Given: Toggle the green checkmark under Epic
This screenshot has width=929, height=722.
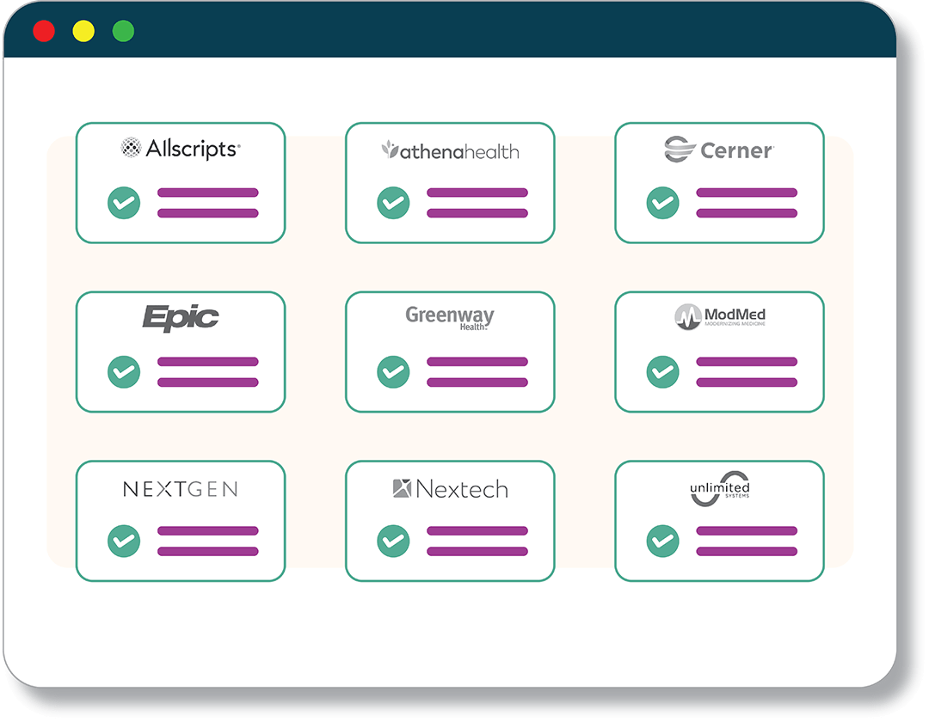Looking at the screenshot, I should (124, 372).
